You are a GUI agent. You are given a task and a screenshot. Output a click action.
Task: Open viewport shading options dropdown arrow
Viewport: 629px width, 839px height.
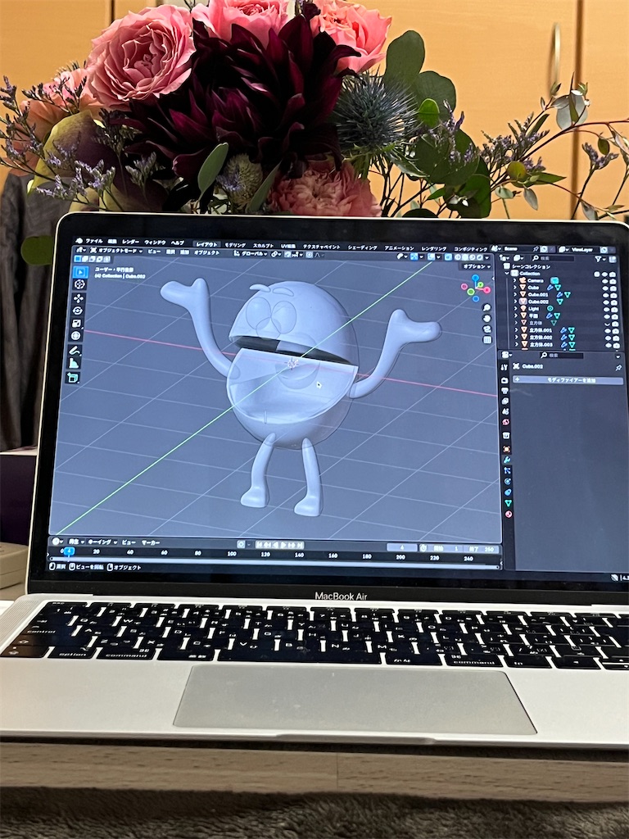(486, 257)
